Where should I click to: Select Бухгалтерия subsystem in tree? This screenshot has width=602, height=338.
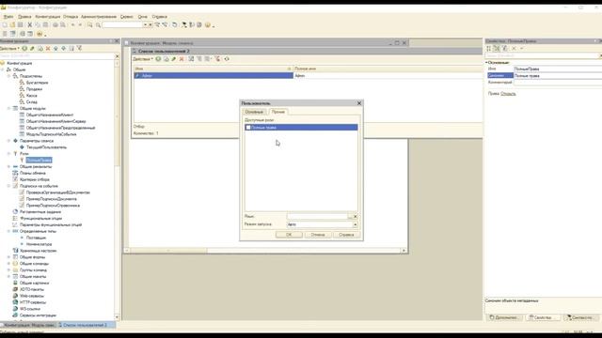point(37,83)
